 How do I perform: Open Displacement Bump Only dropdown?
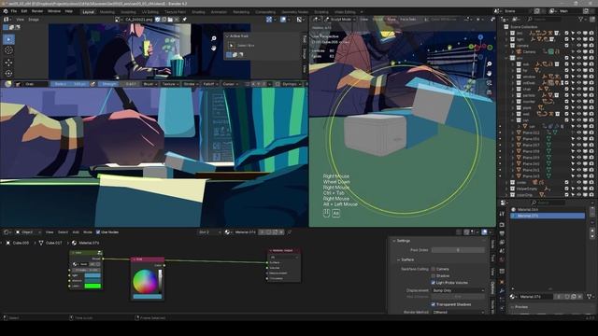click(458, 290)
